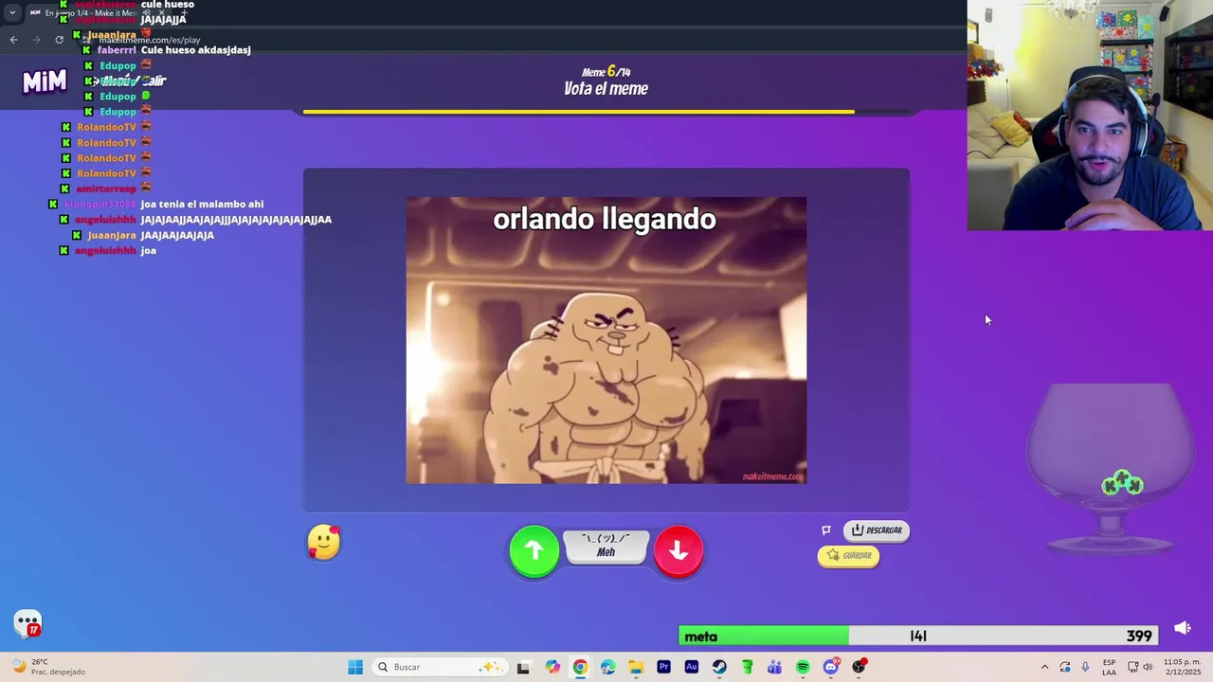Reload the page in browser
This screenshot has width=1213, height=682.
coord(59,40)
